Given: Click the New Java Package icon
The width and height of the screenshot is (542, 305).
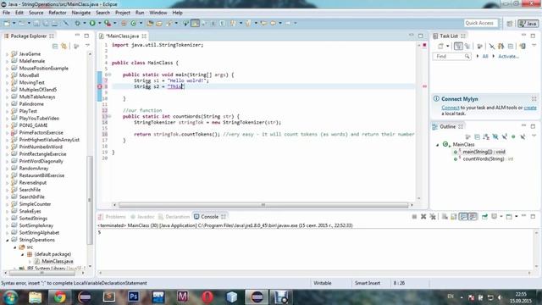Looking at the screenshot, I should click(124, 23).
